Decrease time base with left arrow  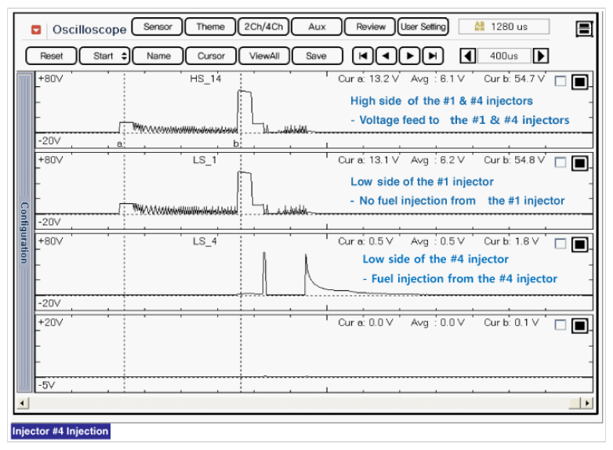point(467,56)
